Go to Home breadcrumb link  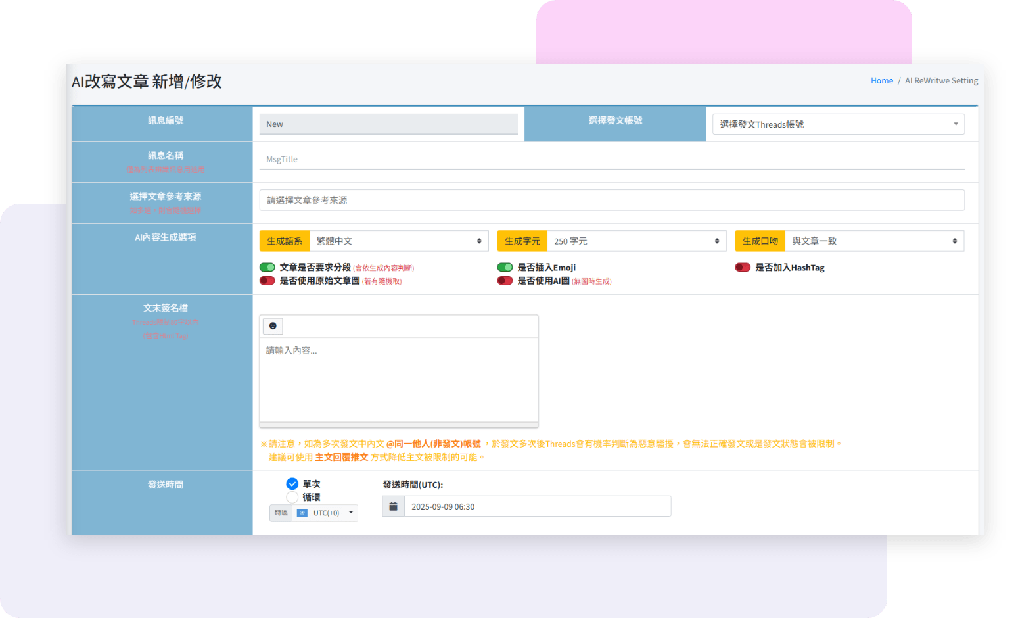(x=881, y=81)
